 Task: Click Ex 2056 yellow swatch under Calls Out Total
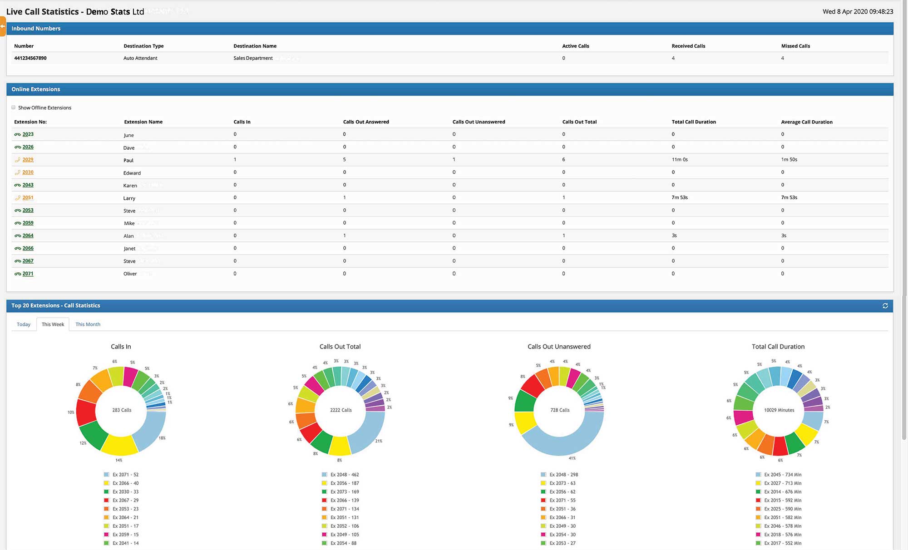click(324, 483)
